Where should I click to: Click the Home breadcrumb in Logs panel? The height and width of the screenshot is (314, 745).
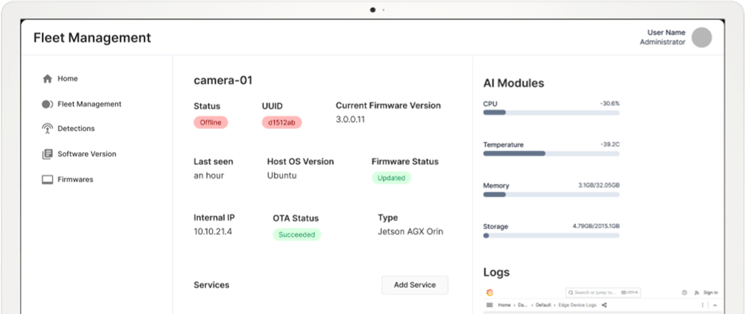(504, 305)
